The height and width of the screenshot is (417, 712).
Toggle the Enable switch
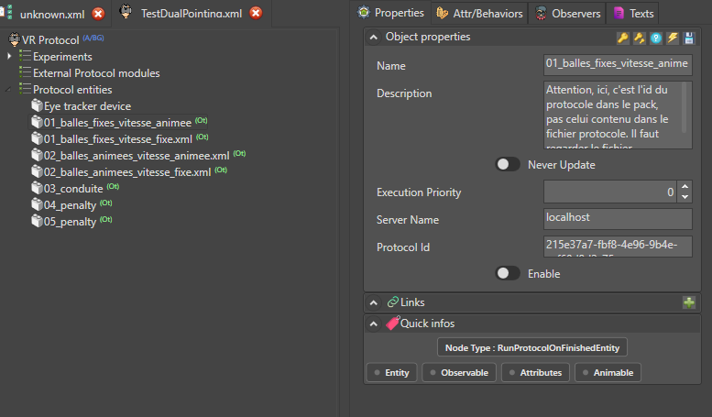(x=508, y=273)
